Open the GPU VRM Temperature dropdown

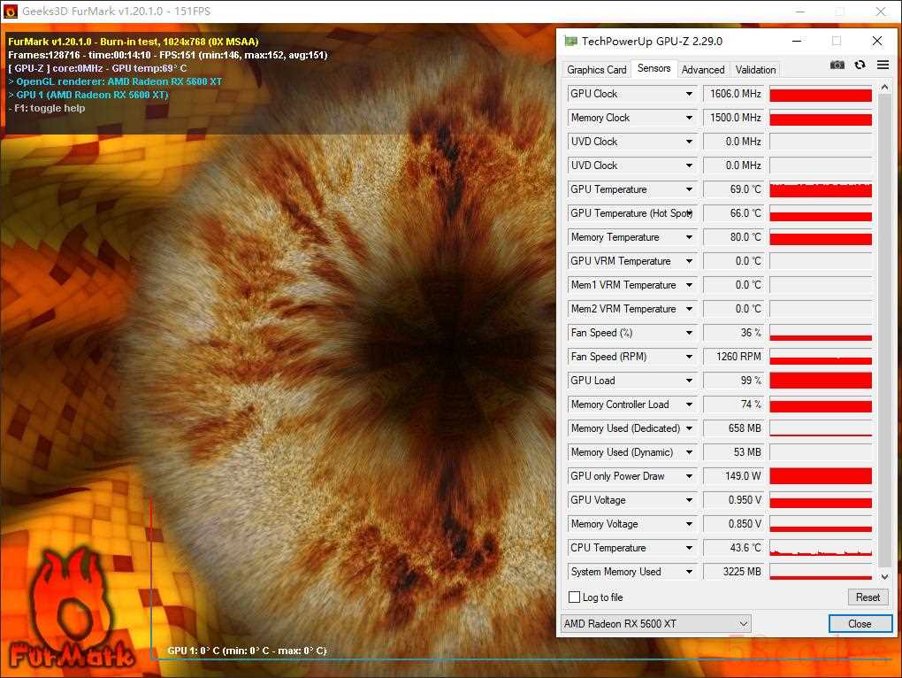[689, 261]
